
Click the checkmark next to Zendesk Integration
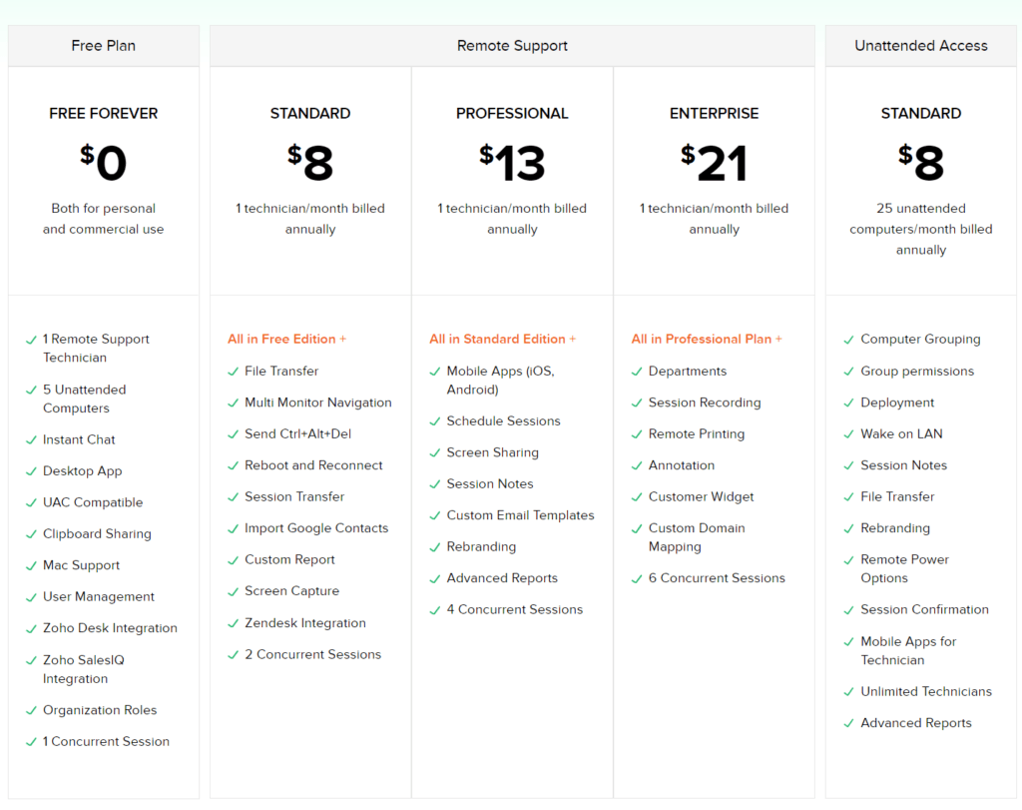coord(234,623)
